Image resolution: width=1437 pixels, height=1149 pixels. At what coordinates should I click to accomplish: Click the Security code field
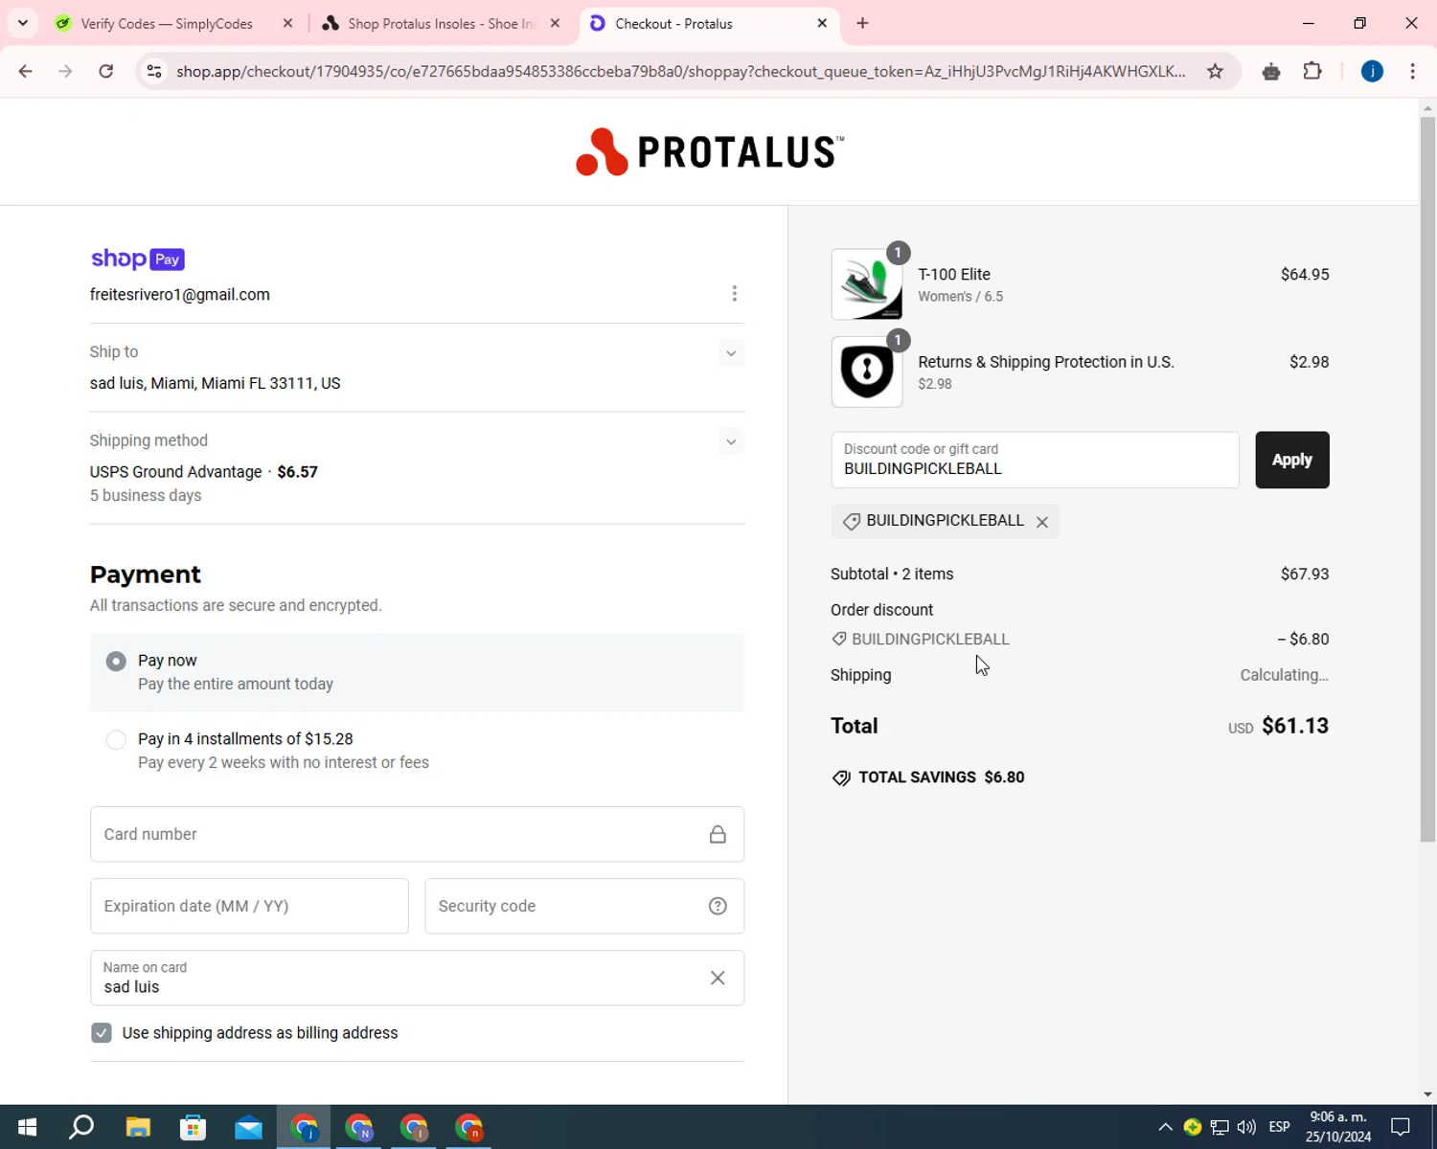584,906
